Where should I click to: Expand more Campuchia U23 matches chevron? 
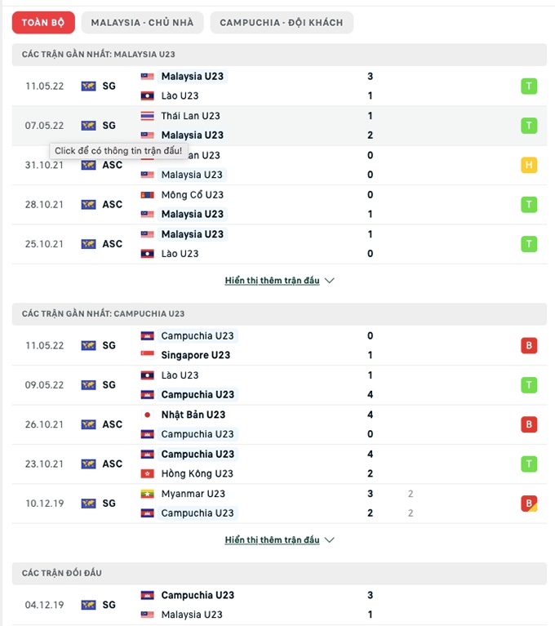point(330,539)
